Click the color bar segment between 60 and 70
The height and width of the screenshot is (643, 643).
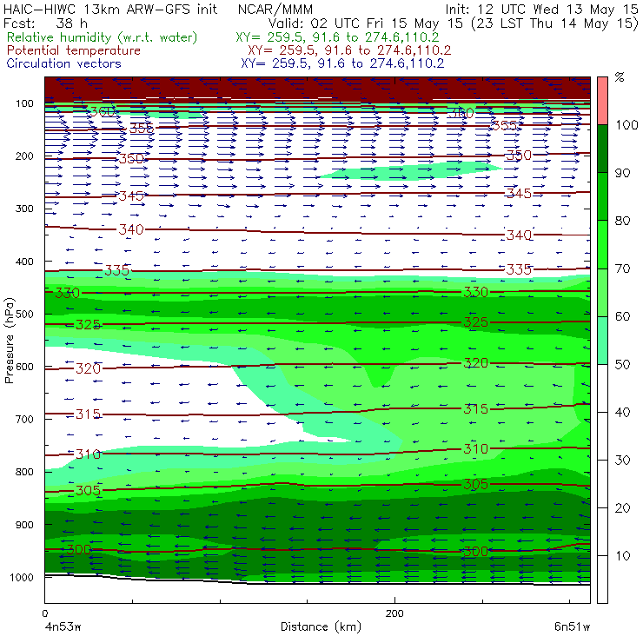pyautogui.click(x=602, y=292)
